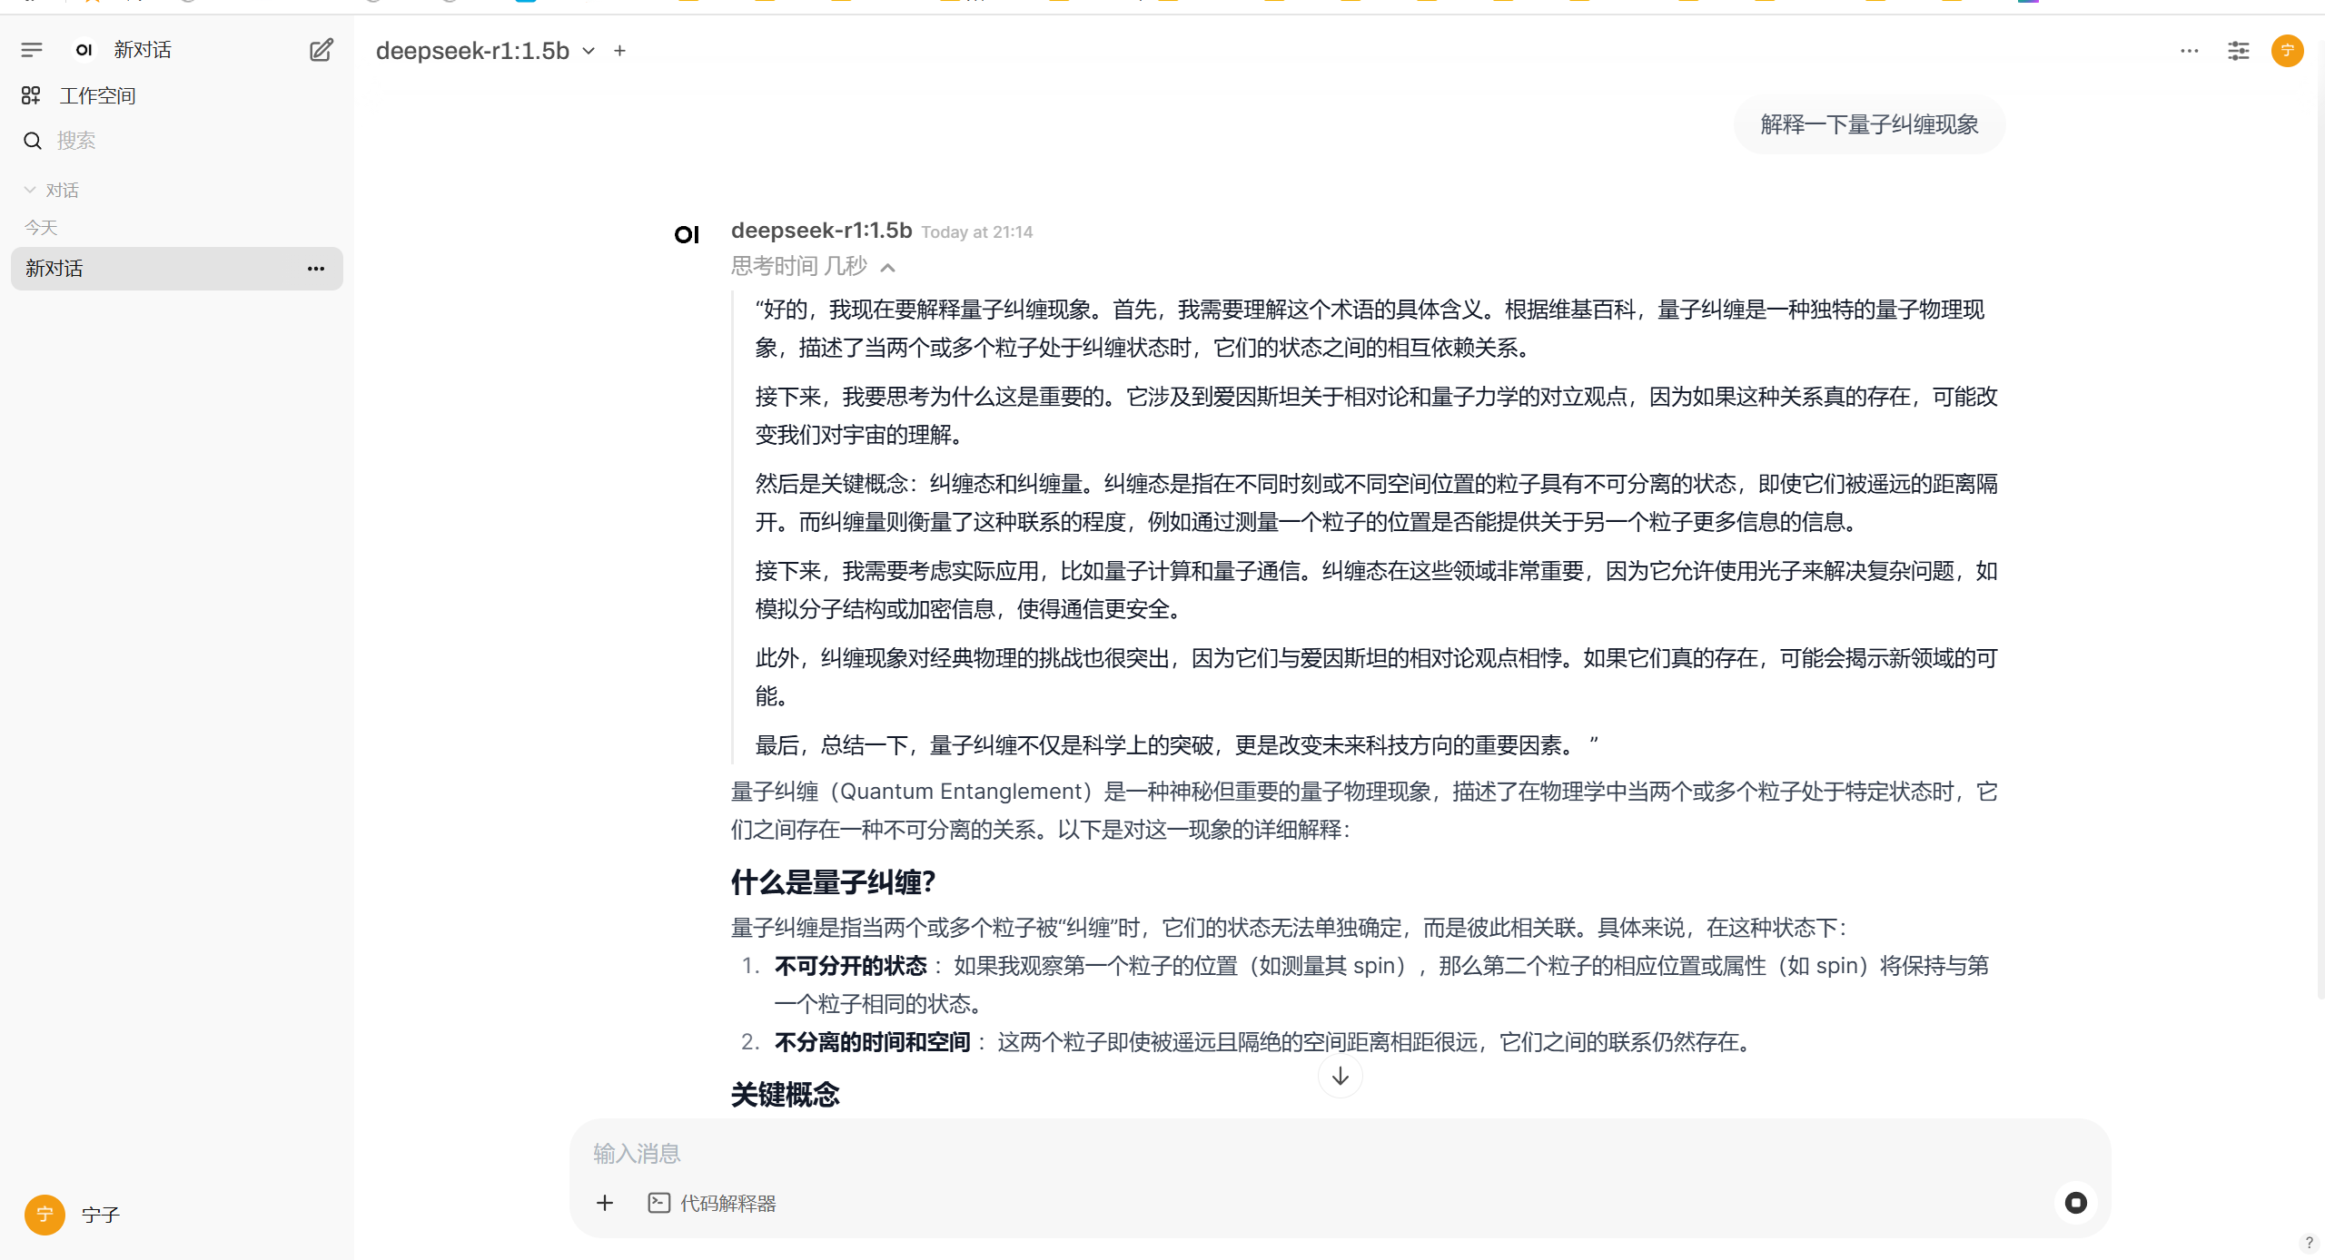Add another model with plus icon

(x=619, y=51)
